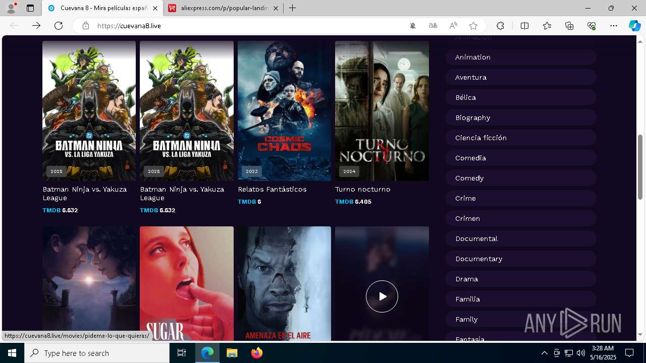
Task: Open the Turno Nocturno movie poster
Action: (382, 111)
